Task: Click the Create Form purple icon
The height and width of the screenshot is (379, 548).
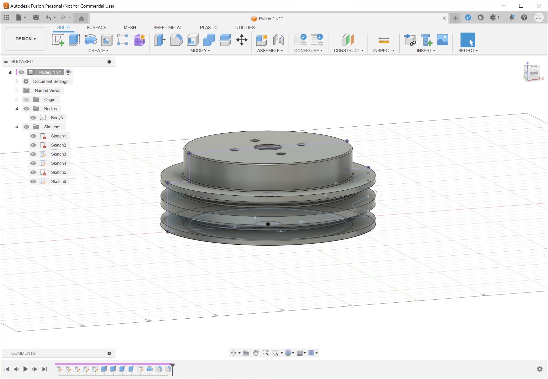Action: [139, 40]
